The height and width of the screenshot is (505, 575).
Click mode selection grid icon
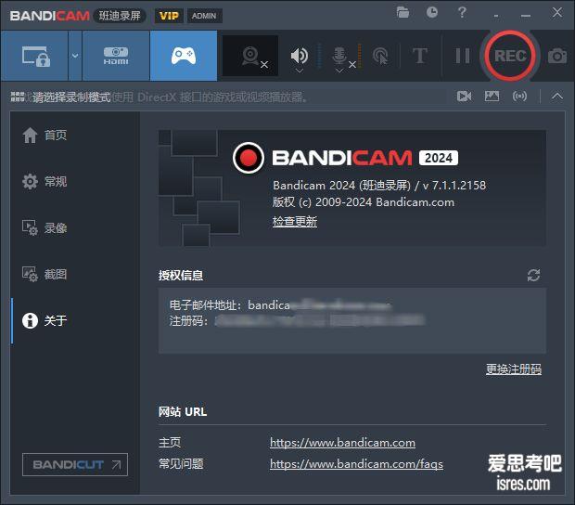click(x=18, y=97)
